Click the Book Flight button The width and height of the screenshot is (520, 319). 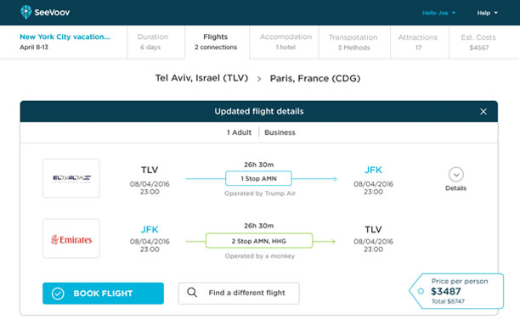103,294
